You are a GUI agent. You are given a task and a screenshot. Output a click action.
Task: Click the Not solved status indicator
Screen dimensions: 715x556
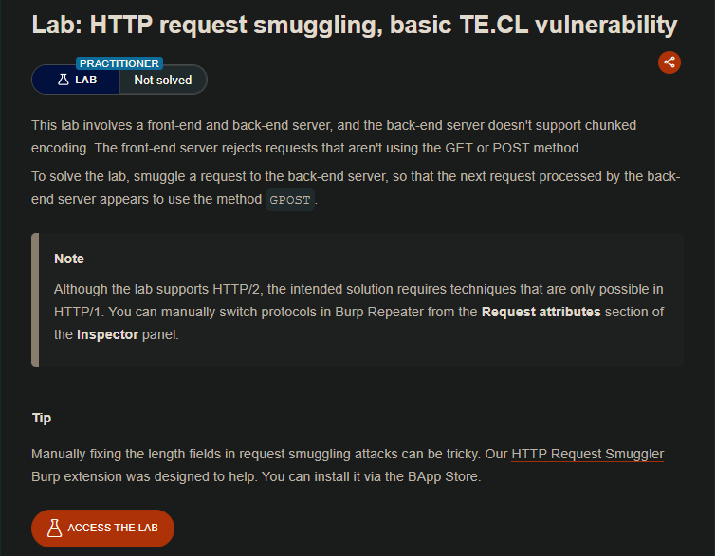click(x=162, y=81)
